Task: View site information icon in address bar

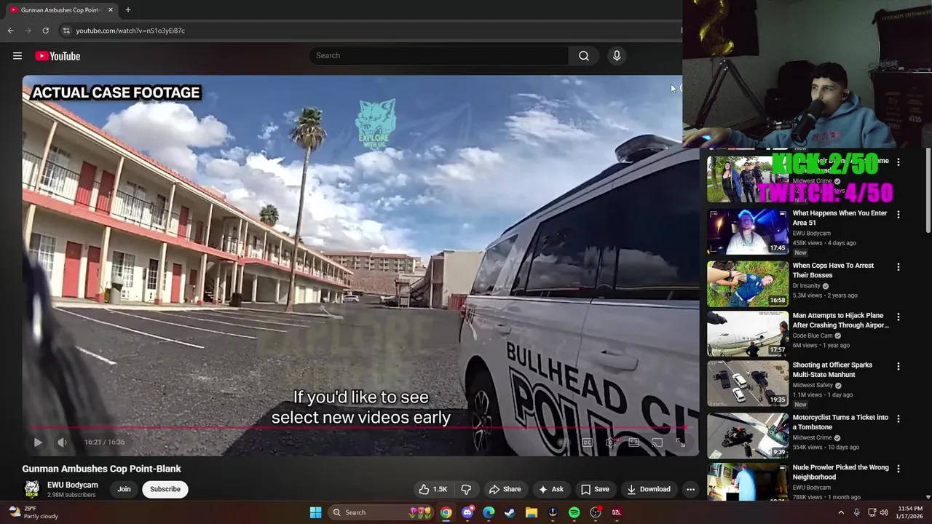Action: coord(66,31)
